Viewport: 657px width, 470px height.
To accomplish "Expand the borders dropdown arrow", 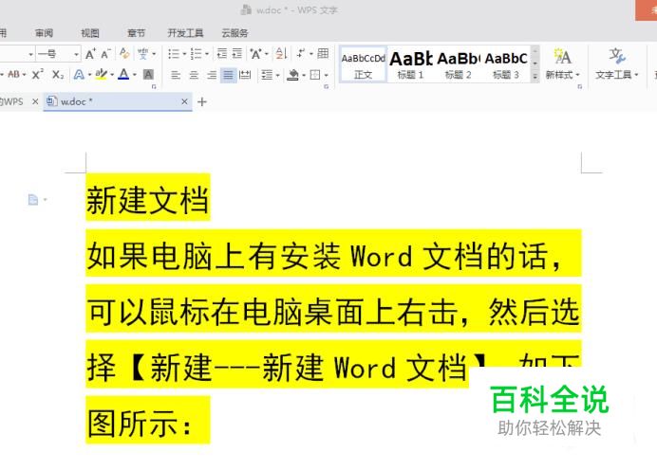I will click(326, 75).
